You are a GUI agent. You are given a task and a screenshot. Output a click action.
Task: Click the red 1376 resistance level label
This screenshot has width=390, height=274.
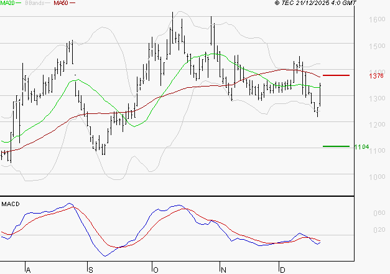[x=376, y=76]
